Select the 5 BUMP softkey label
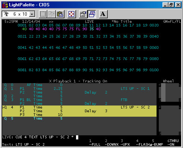Image resolution: width=183 pixels, height=148 pixels. [157, 143]
